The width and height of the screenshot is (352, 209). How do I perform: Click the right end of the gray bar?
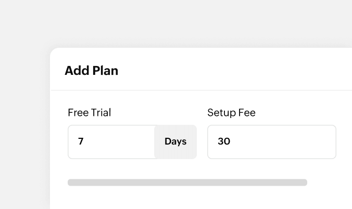click(304, 182)
